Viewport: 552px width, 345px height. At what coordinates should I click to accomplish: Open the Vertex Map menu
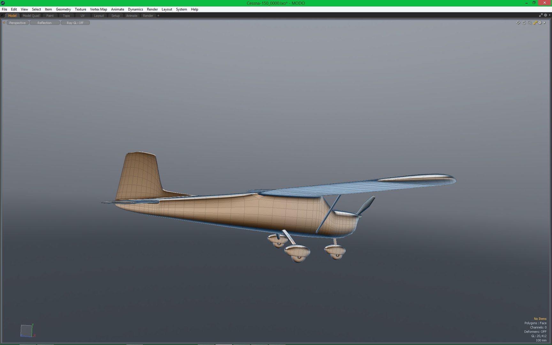click(98, 9)
